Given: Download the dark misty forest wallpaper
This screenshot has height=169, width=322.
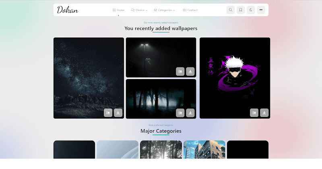Looking at the screenshot, I should point(190,113).
